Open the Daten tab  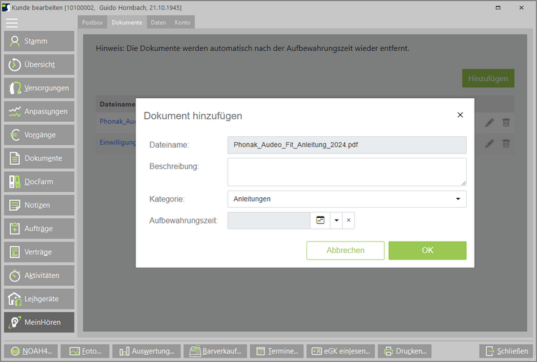point(158,22)
